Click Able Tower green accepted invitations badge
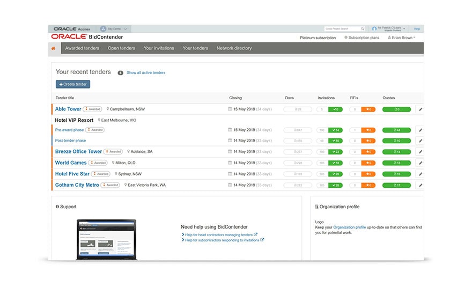 click(335, 109)
